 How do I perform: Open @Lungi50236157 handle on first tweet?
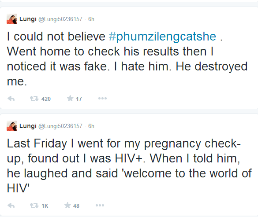tap(60, 19)
